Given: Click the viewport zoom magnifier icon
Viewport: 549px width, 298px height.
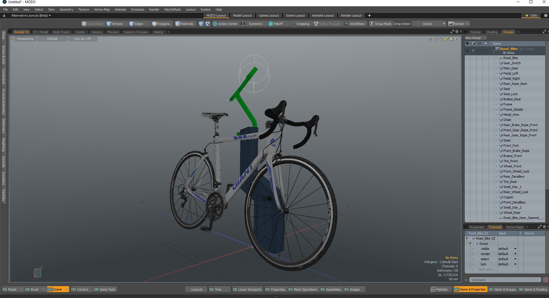Looking at the screenshot, I should (x=441, y=39).
